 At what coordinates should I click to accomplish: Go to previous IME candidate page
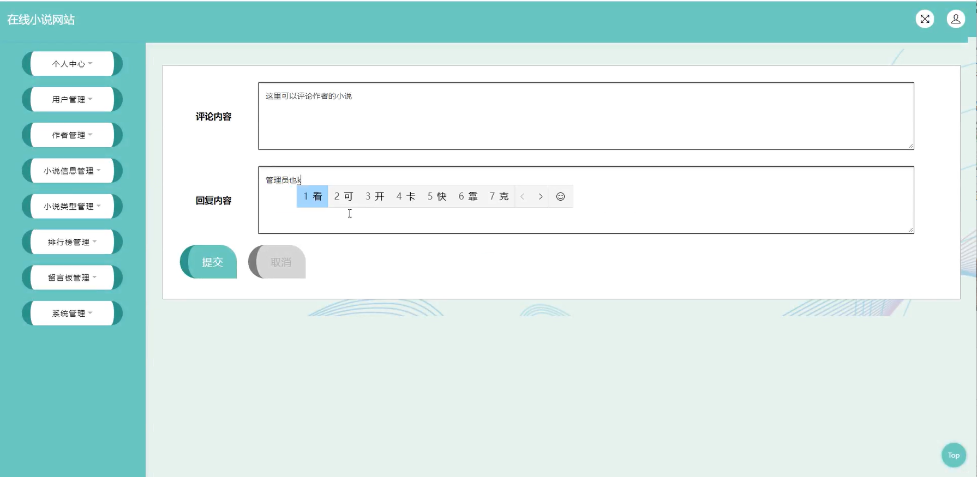[523, 196]
